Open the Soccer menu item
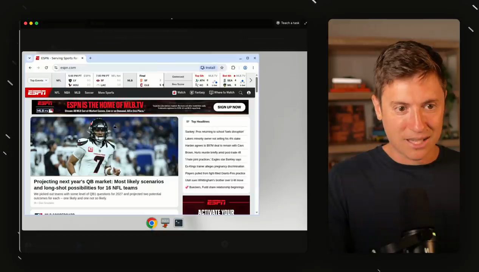 coord(89,93)
